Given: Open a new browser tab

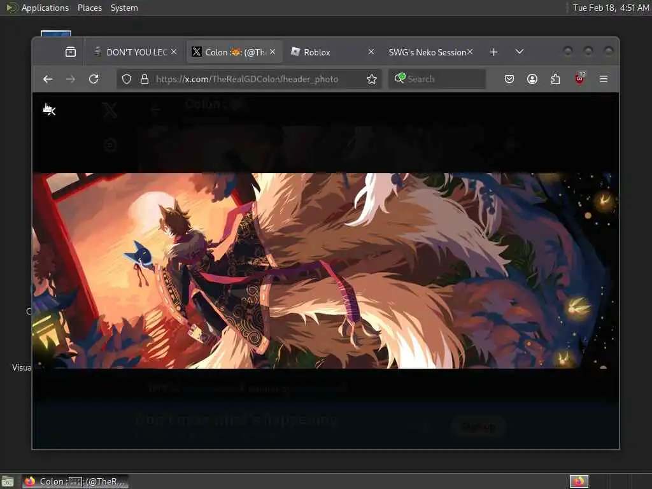Looking at the screenshot, I should [x=493, y=52].
